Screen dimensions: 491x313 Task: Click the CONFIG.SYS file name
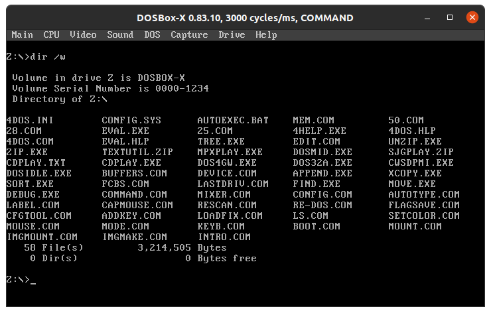131,120
